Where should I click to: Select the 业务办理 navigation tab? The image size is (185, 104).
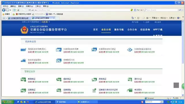106,30
